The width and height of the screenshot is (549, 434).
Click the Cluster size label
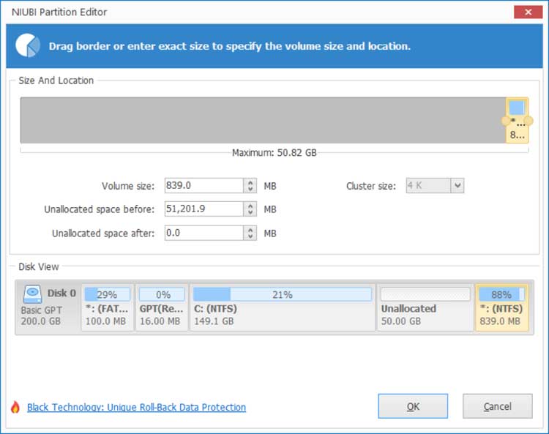pyautogui.click(x=371, y=186)
